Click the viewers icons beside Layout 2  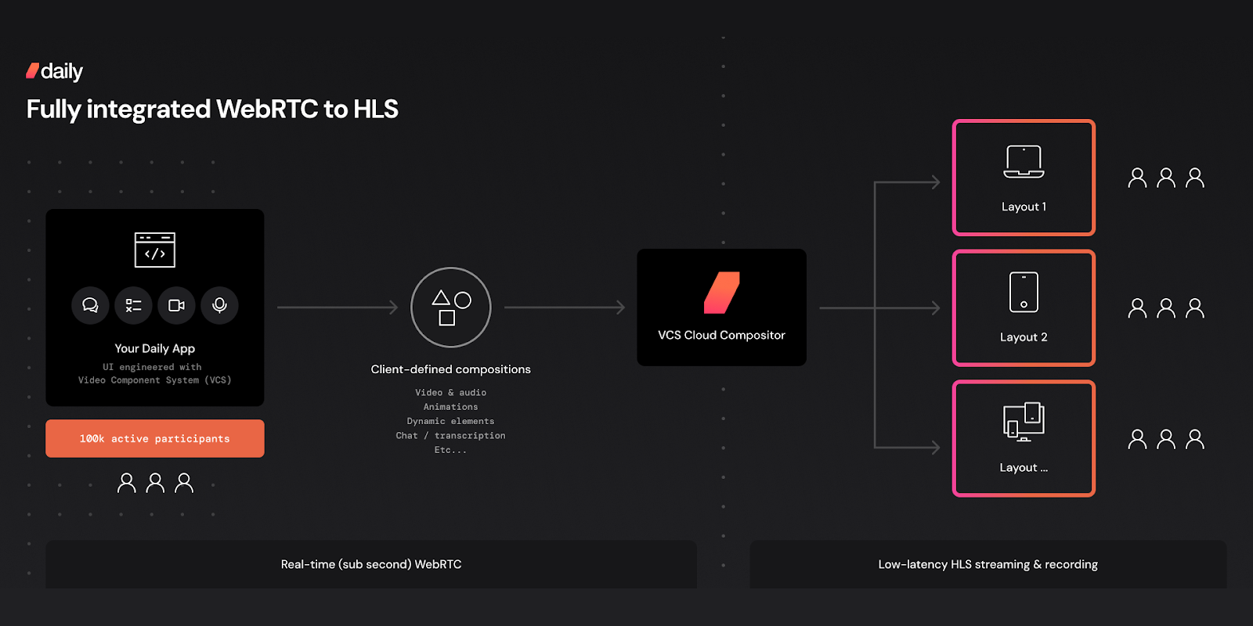tap(1166, 308)
